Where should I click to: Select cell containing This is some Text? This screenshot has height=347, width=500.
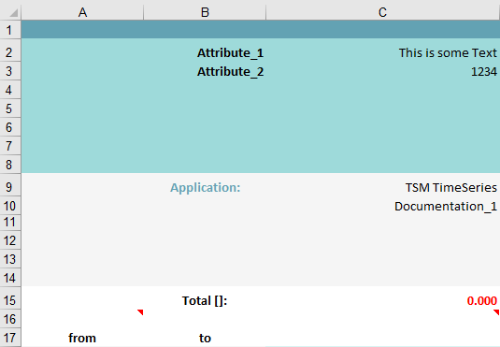(x=382, y=52)
